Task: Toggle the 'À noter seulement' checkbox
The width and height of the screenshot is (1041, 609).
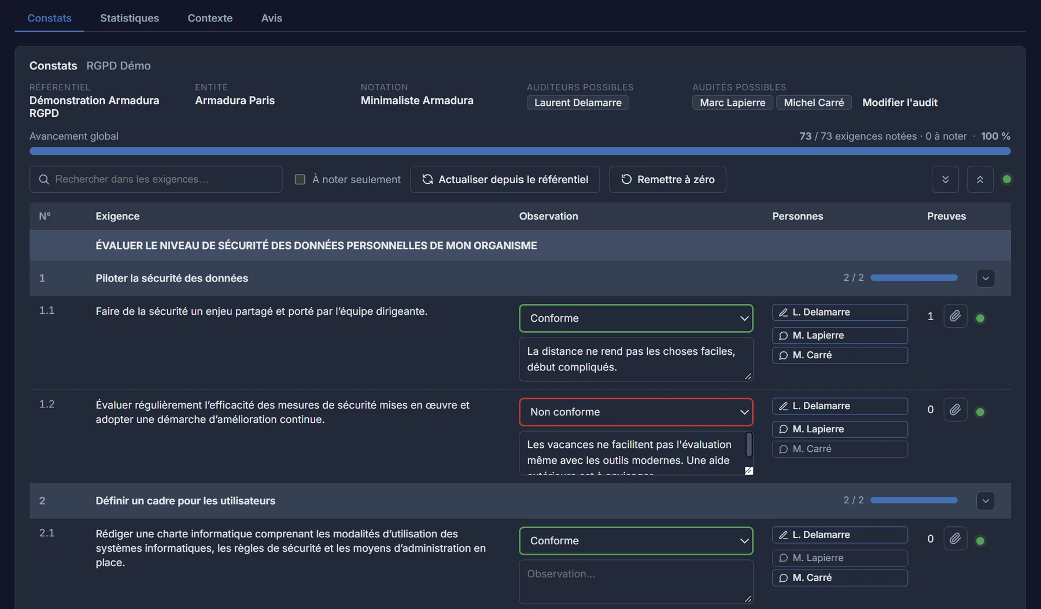Action: [300, 179]
